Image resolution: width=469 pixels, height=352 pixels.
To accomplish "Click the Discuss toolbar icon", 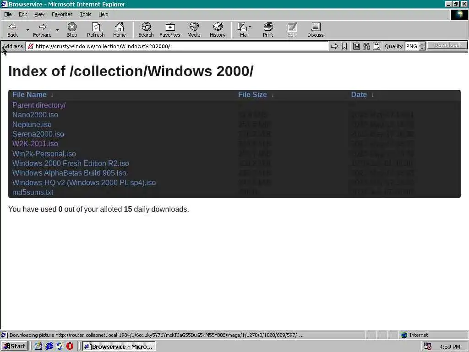I will click(315, 30).
